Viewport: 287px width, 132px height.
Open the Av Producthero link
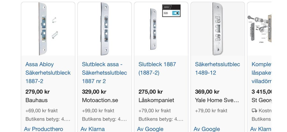tap(44, 129)
